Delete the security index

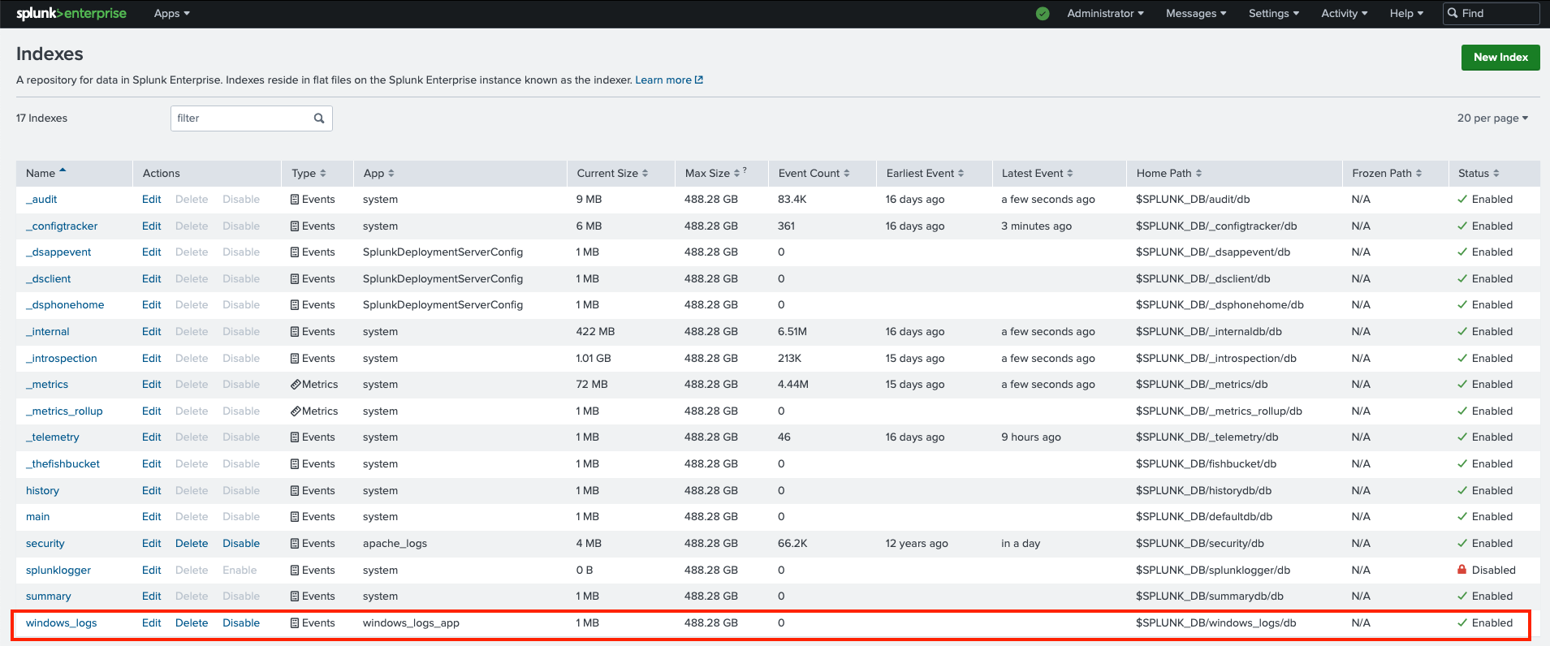(192, 544)
